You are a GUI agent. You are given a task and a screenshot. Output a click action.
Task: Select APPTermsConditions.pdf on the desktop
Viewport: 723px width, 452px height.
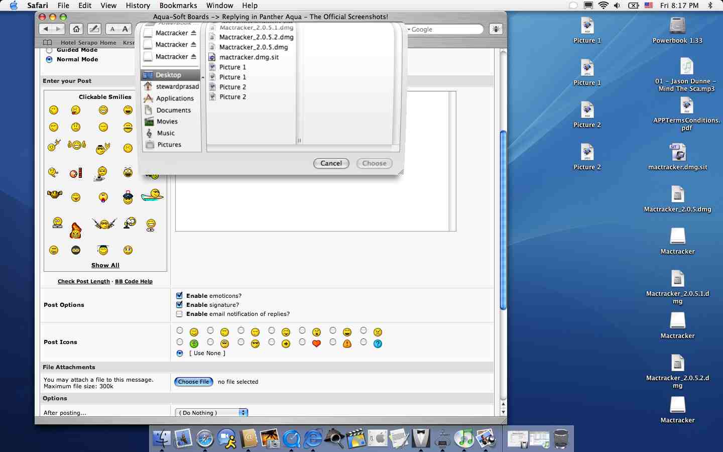tap(686, 106)
